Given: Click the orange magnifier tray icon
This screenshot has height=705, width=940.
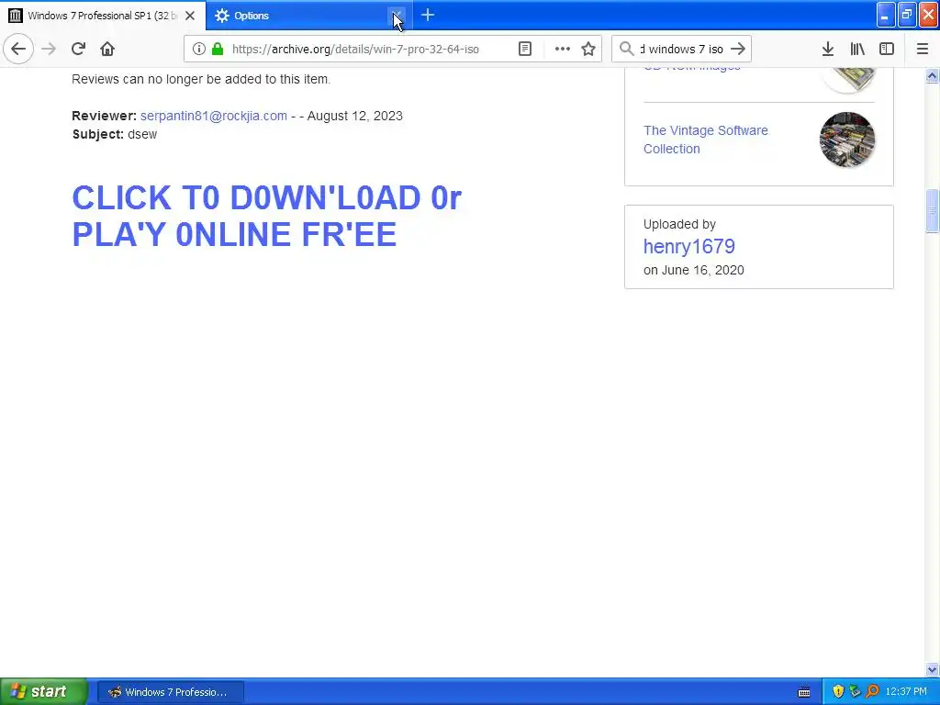Looking at the screenshot, I should 872,692.
